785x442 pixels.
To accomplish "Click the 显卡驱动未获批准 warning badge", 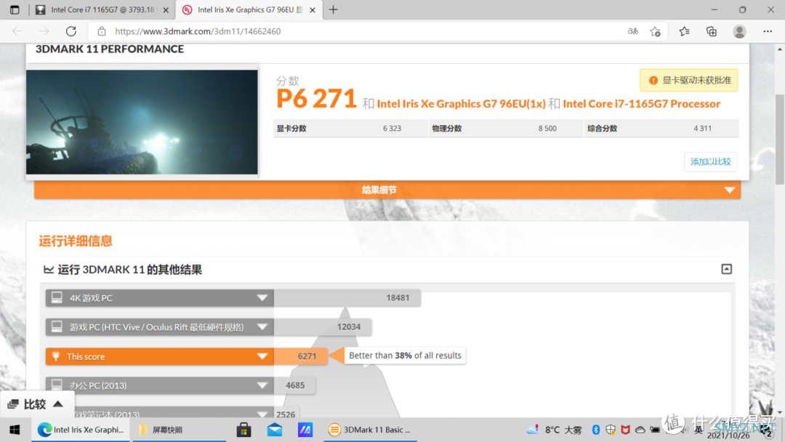I will coord(689,80).
